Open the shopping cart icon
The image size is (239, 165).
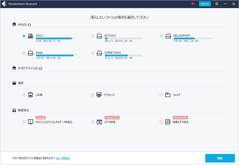[193, 4]
